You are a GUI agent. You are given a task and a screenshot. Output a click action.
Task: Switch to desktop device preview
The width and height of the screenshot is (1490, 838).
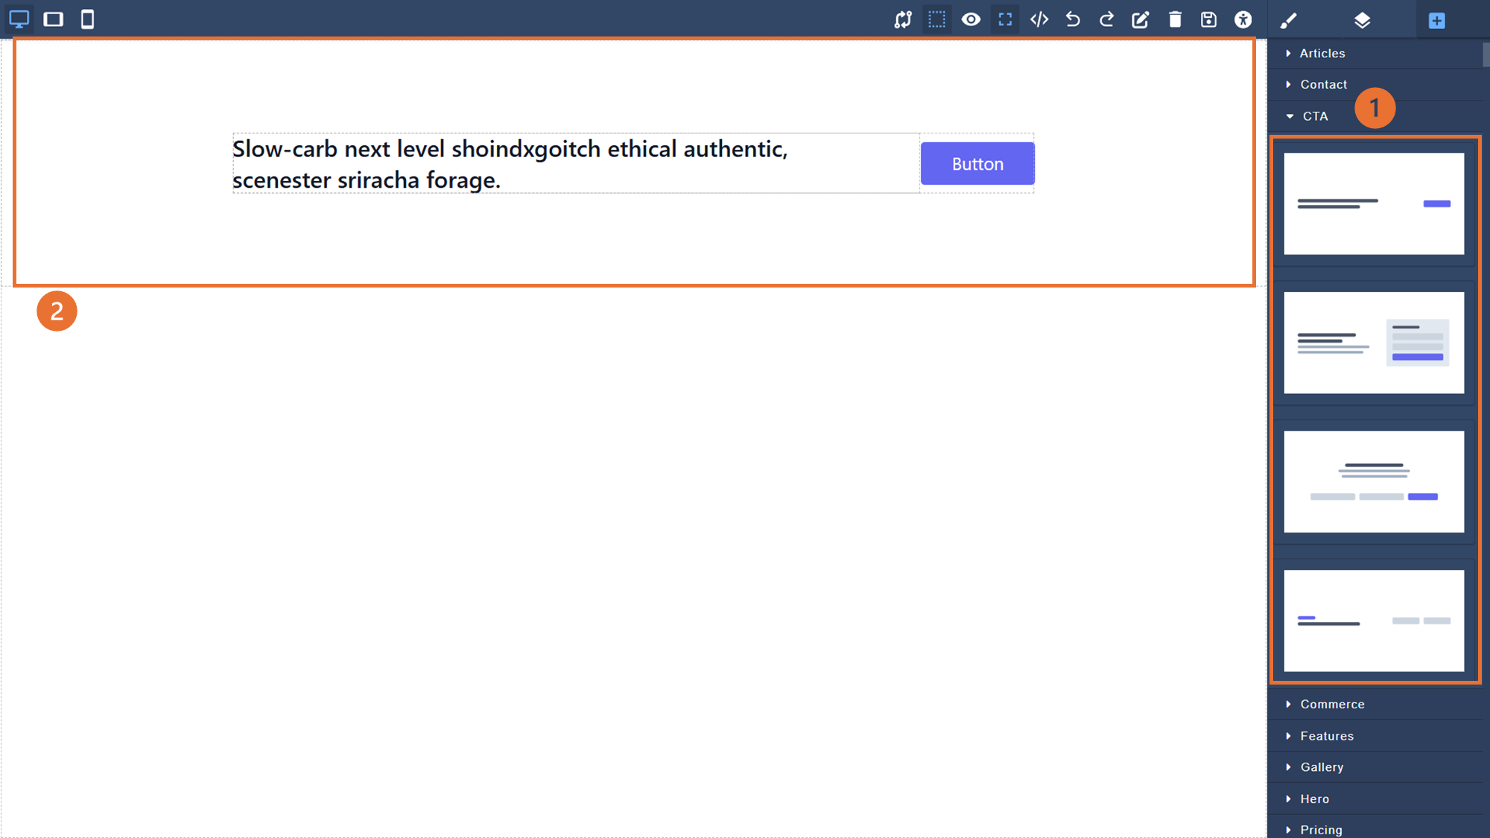pos(19,19)
